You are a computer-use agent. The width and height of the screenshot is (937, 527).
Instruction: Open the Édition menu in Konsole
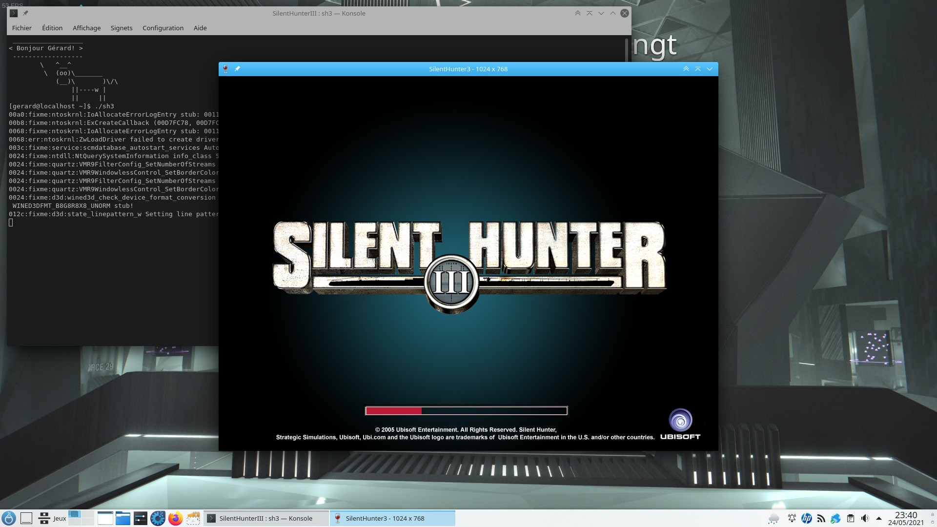point(52,28)
